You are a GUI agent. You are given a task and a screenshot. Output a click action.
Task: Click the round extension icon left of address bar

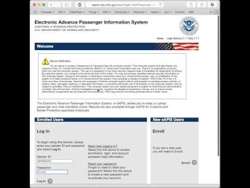coord(80,5)
